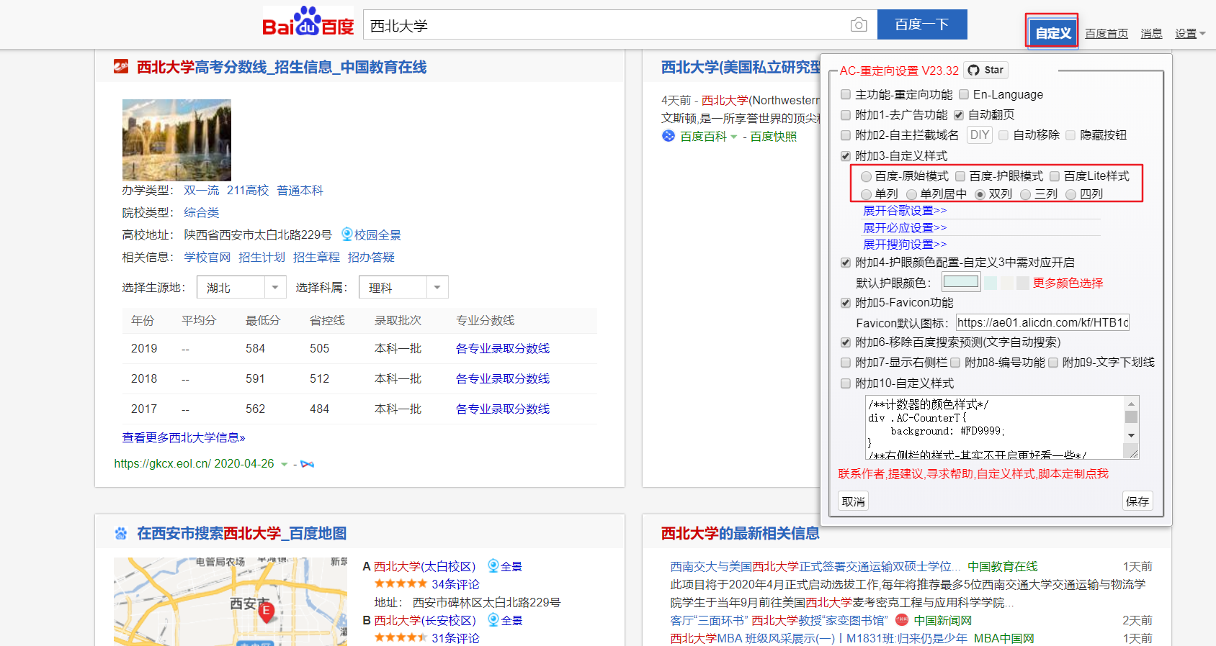
Task: Click the star rating for 长安校区
Action: click(401, 637)
